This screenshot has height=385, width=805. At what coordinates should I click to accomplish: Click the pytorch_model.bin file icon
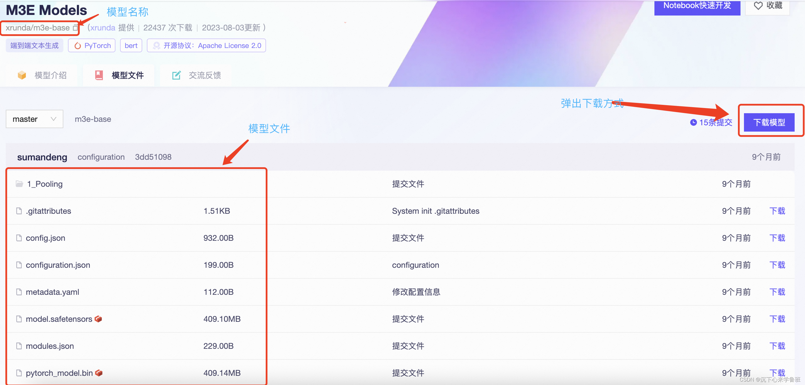click(x=19, y=373)
